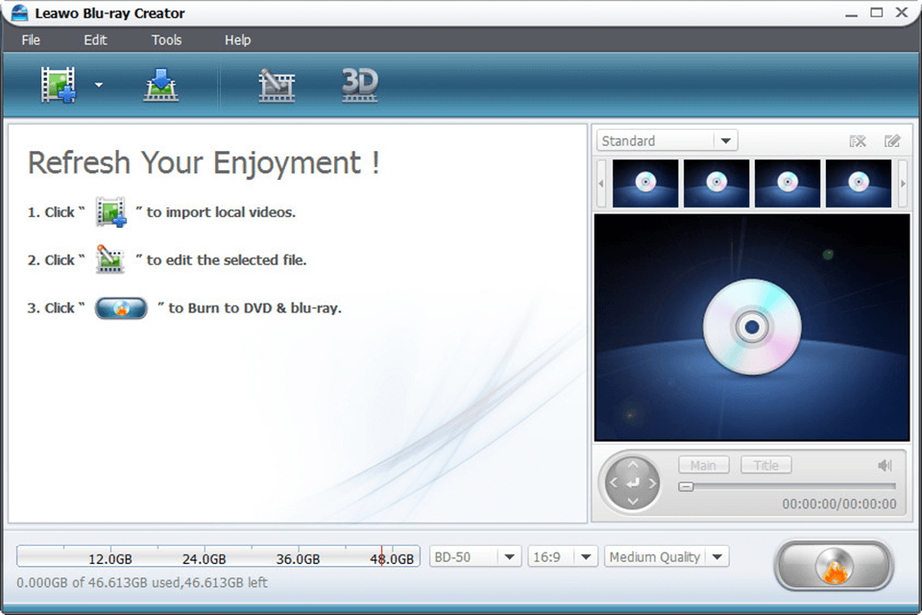The height and width of the screenshot is (615, 922).
Task: Click the import local videos icon
Action: click(58, 85)
